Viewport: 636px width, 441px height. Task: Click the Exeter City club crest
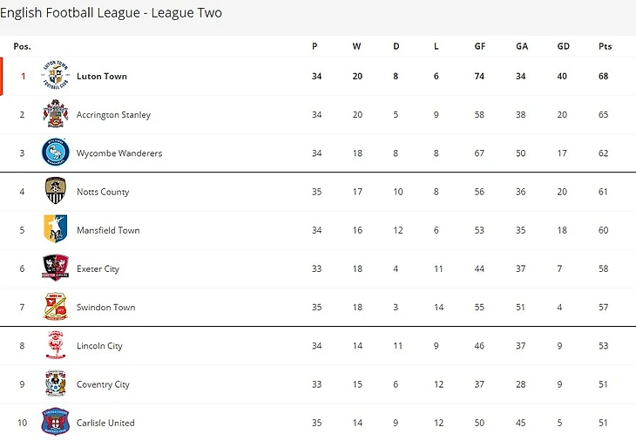pos(56,268)
